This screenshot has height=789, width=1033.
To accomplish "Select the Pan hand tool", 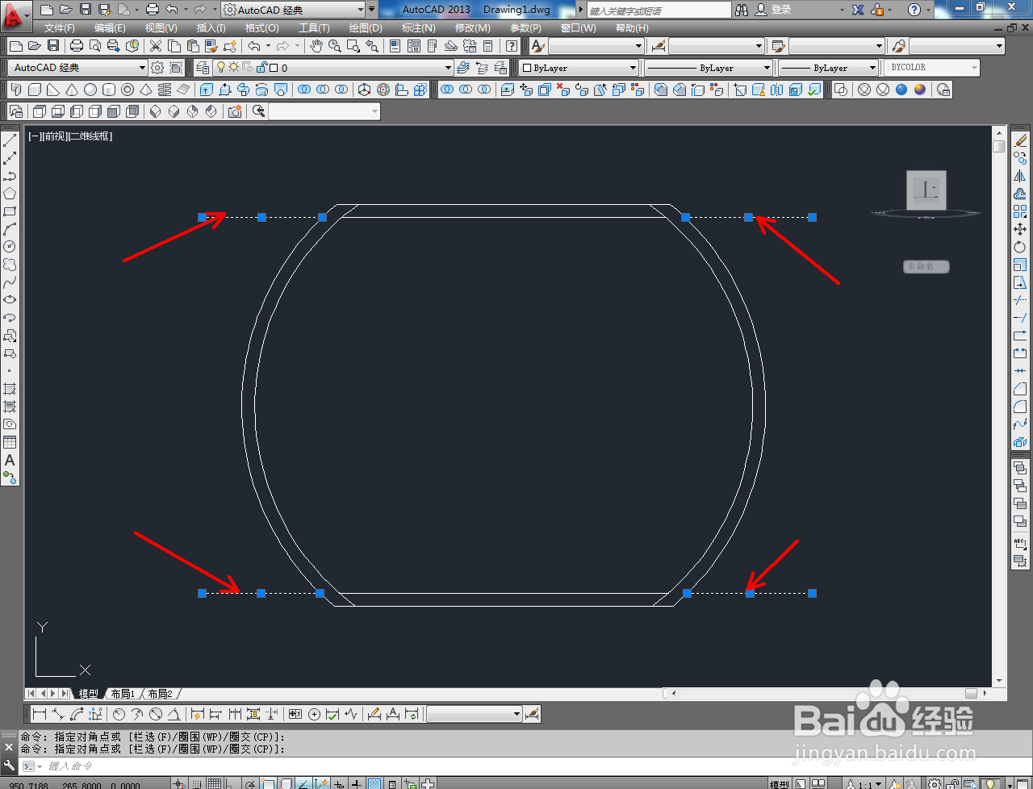I will 316,46.
